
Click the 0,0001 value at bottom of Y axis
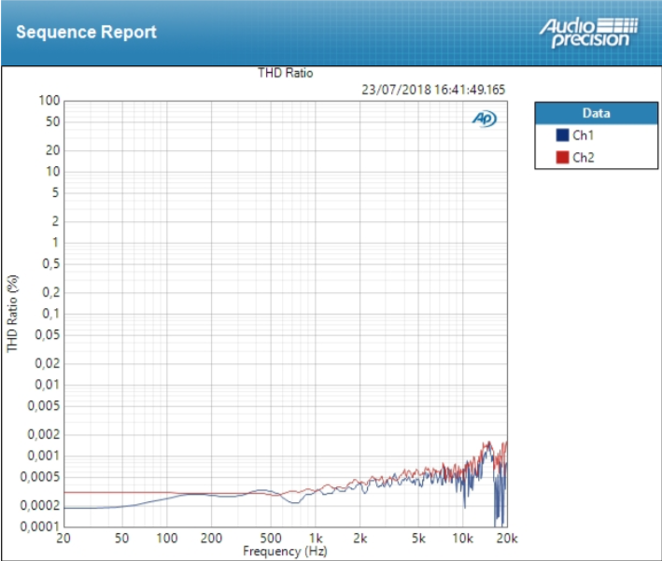(41, 527)
